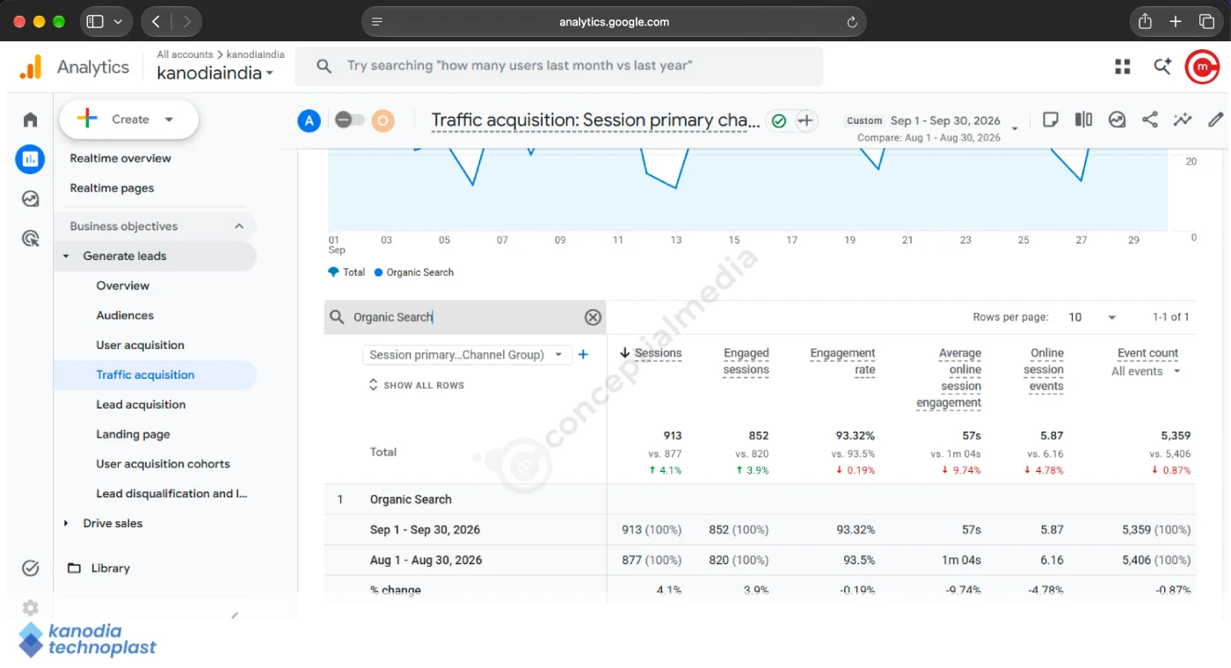Click the sparkline trend icon in header
The height and width of the screenshot is (668, 1231).
coord(1183,120)
